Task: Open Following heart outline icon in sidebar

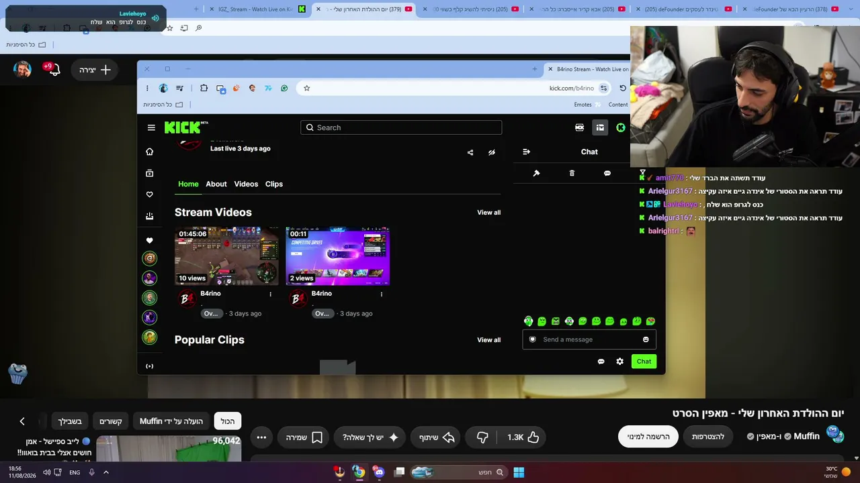Action: click(x=149, y=195)
